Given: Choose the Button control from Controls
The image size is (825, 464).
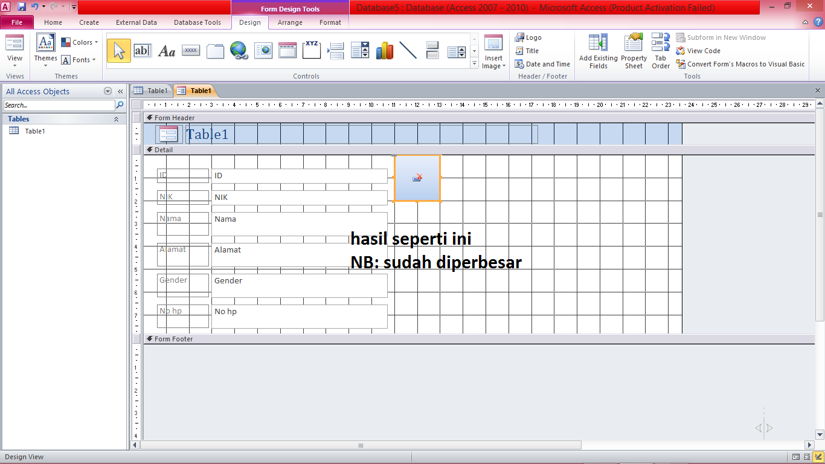Looking at the screenshot, I should pyautogui.click(x=190, y=51).
